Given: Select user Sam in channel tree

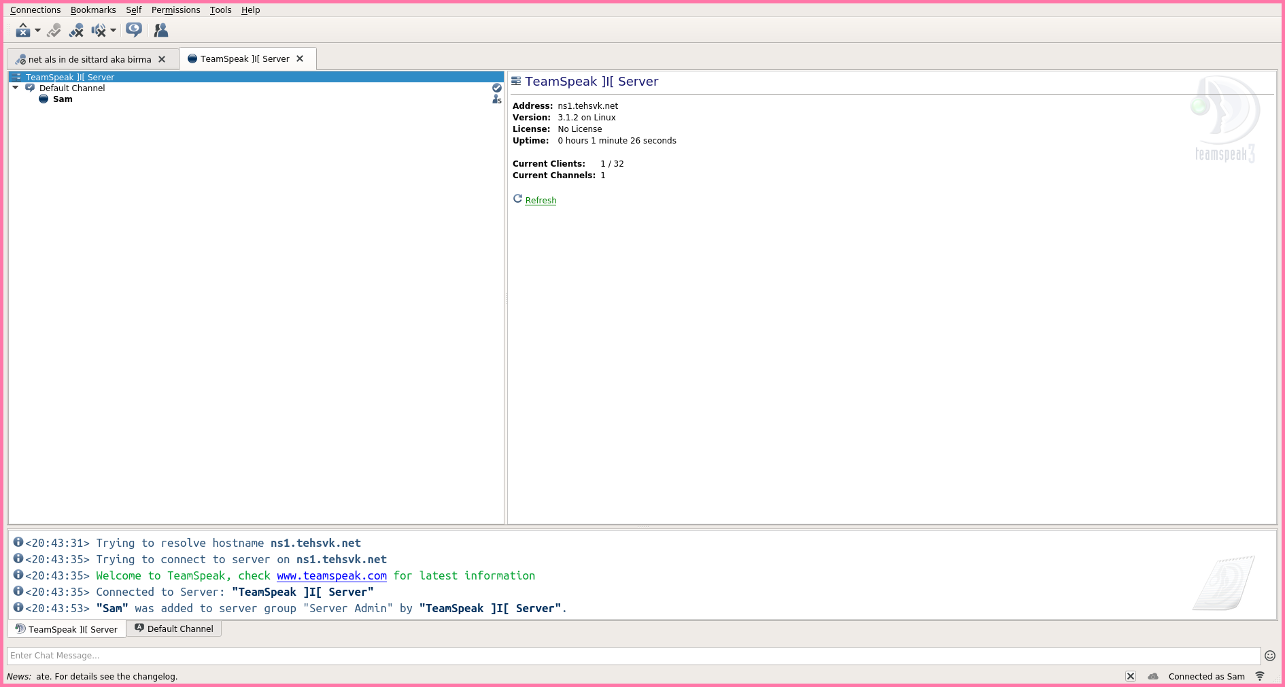Looking at the screenshot, I should point(63,99).
